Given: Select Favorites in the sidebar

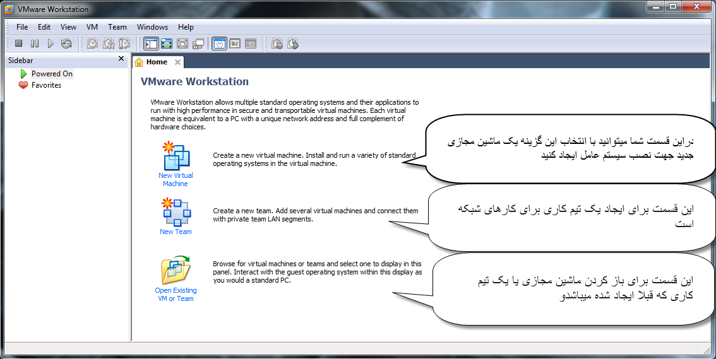Looking at the screenshot, I should pos(46,85).
